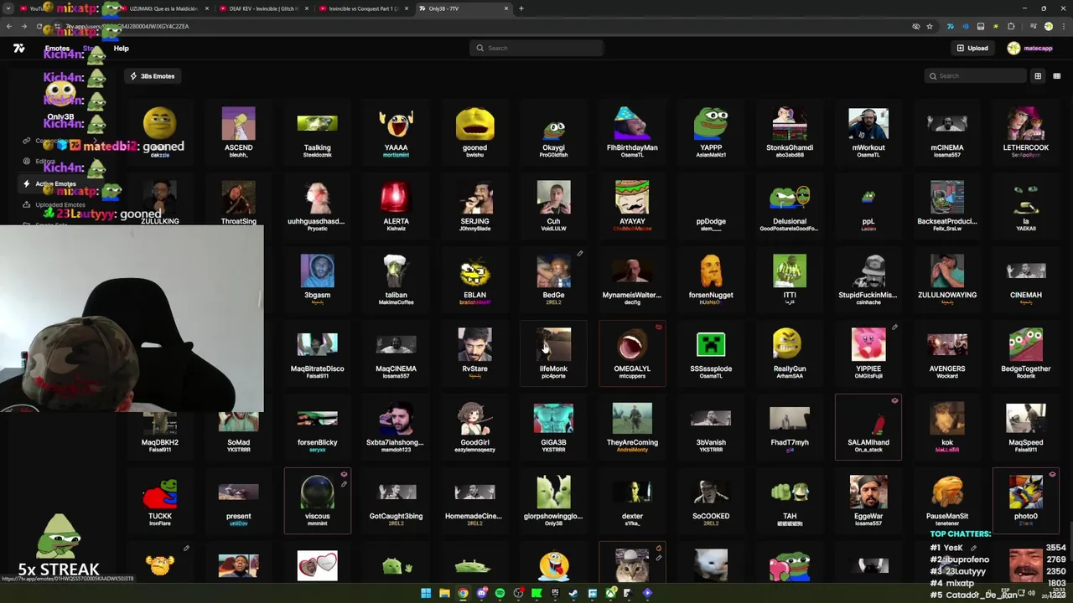Click the bookmark star in the address bar
This screenshot has width=1073, height=603.
pos(929,26)
